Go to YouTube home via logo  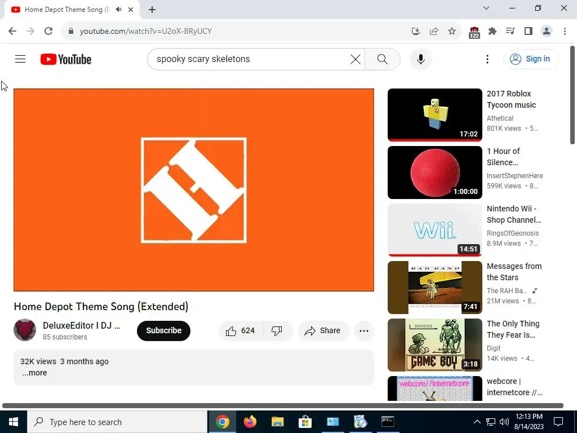coord(66,59)
